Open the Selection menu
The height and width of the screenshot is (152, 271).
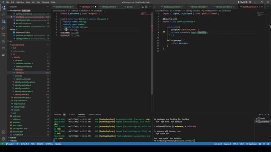(20, 2)
